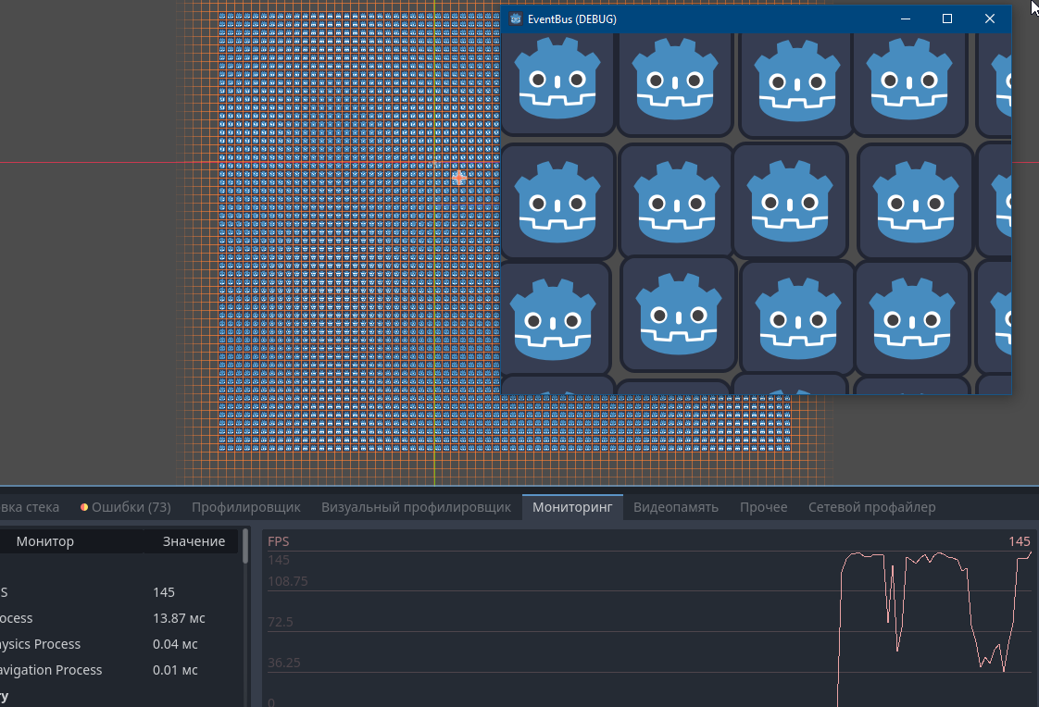
Task: Click the EventBus (DEBUG) title text
Action: click(x=572, y=19)
